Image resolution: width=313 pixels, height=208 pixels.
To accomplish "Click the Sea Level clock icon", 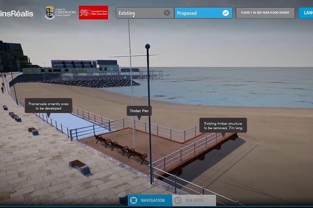I will click(178, 201).
